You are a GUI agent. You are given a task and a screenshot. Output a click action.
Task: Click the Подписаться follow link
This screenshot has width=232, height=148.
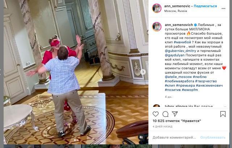(205, 6)
